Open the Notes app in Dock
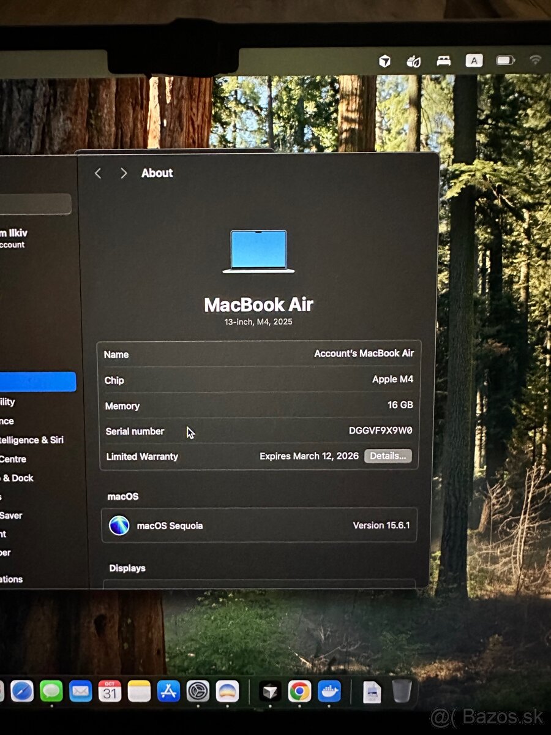This screenshot has height=735, width=551. (x=139, y=692)
